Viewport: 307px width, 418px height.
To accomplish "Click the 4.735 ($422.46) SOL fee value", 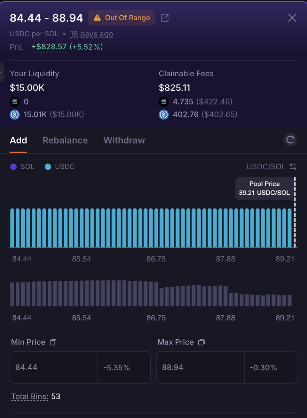I will click(x=203, y=102).
